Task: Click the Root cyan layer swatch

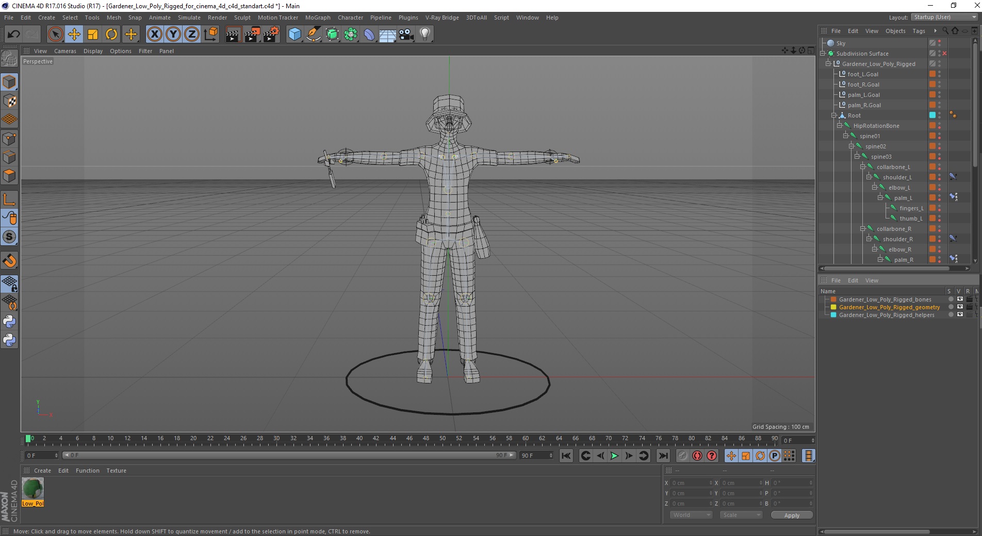Action: click(932, 115)
